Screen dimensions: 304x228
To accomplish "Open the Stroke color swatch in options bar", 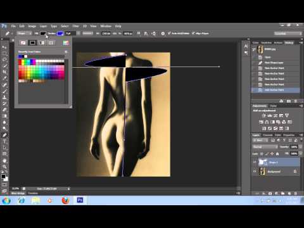I will click(60, 34).
